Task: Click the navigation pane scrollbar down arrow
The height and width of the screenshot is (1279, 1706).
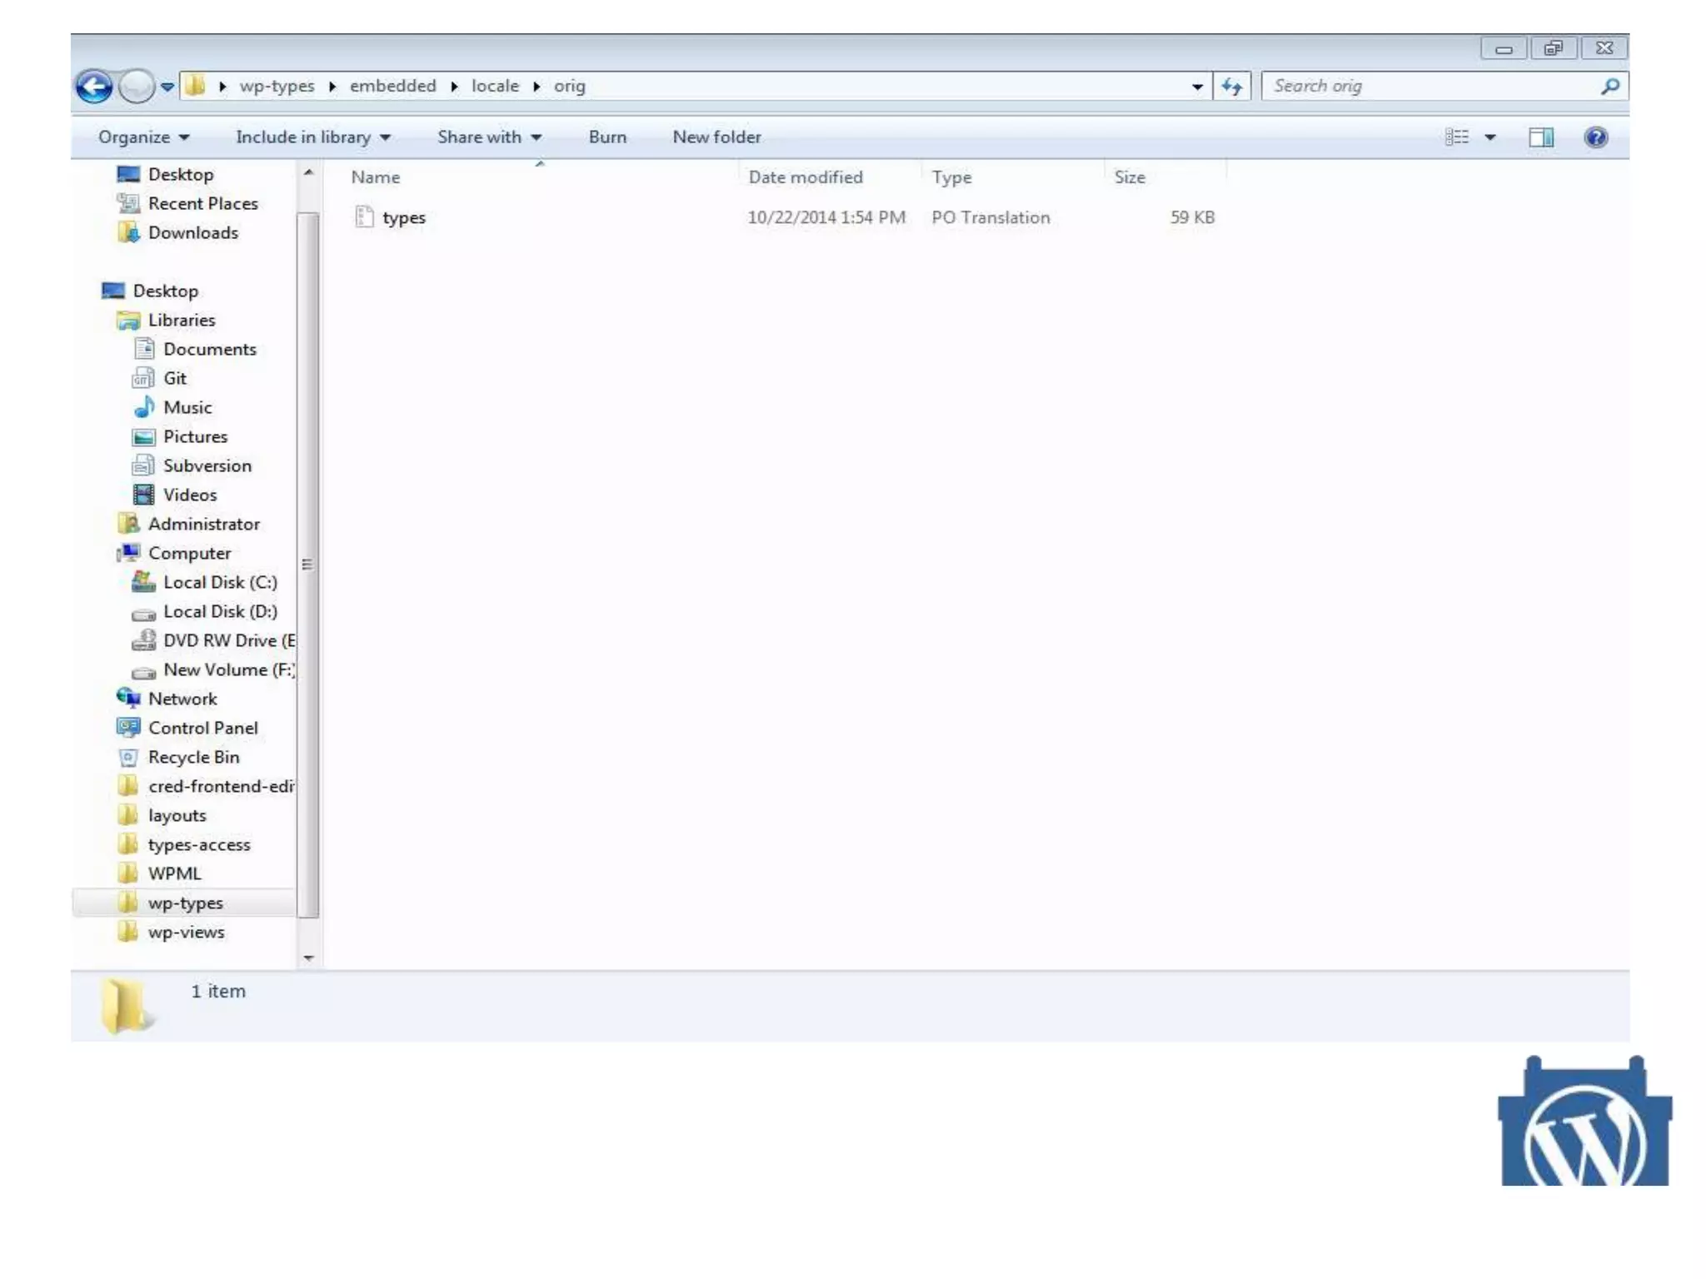Action: pyautogui.click(x=308, y=958)
